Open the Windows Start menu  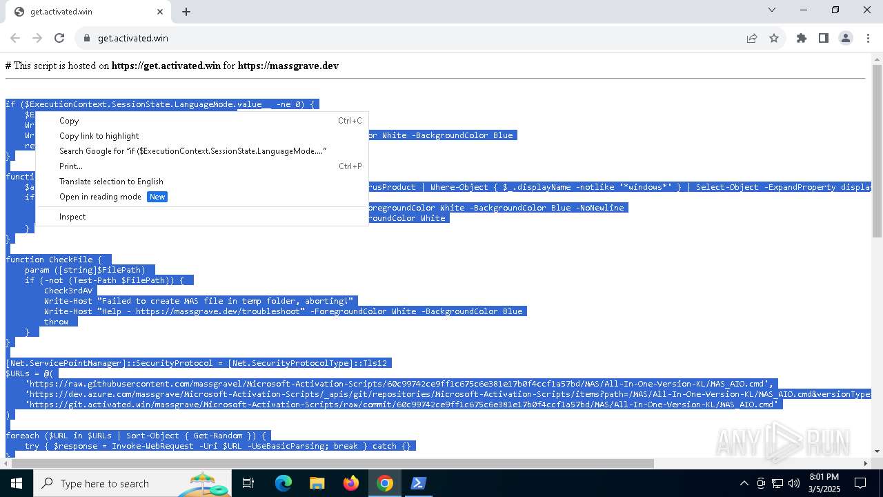pos(16,483)
